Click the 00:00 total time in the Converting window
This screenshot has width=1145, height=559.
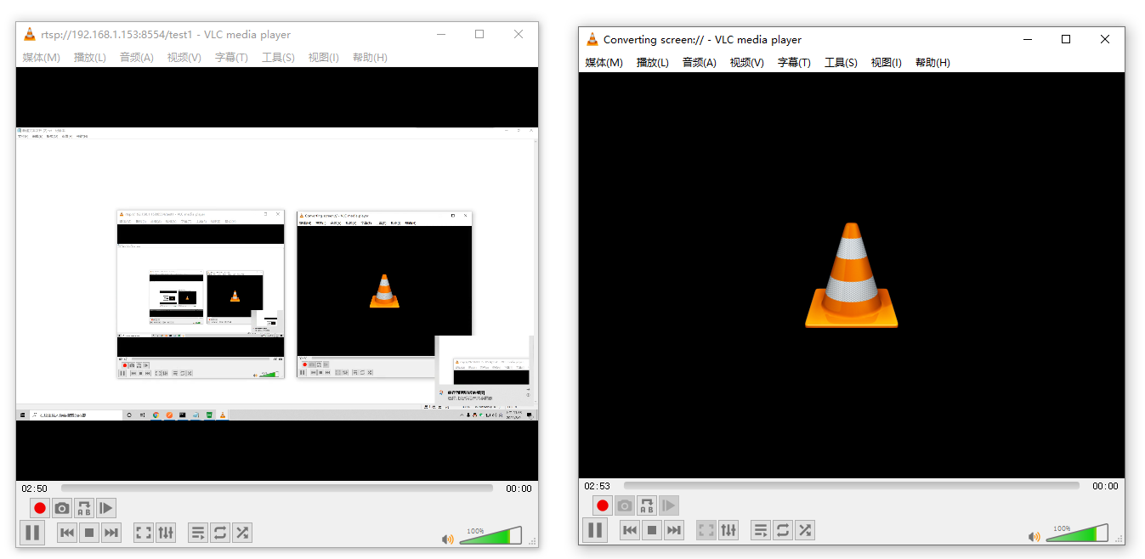point(1105,486)
